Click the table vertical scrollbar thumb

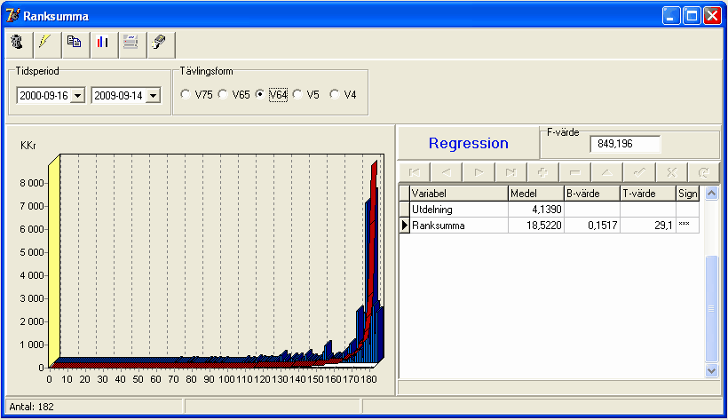(711, 308)
